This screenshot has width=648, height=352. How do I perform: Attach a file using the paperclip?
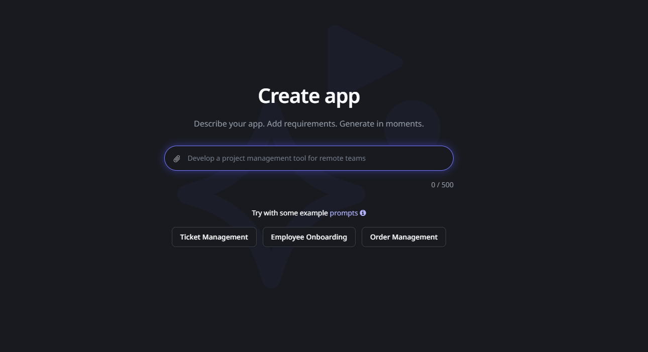[x=177, y=159]
